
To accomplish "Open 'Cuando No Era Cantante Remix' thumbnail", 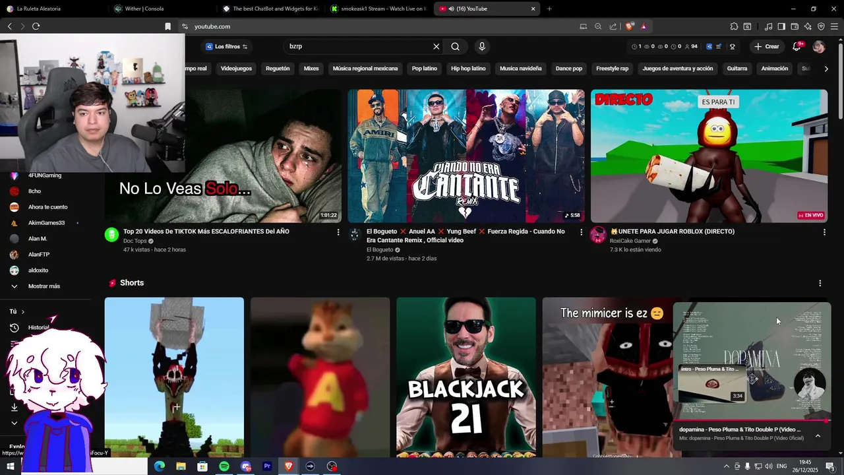I will 466,156.
